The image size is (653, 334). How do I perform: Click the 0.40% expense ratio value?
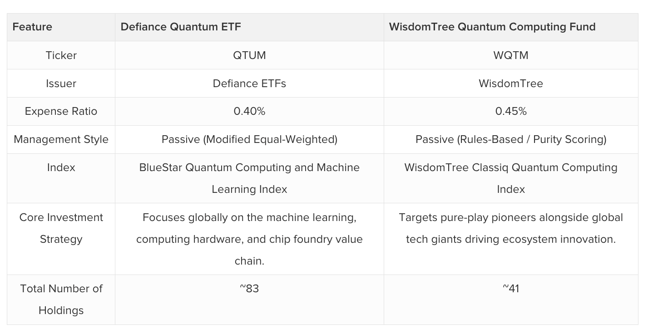pos(249,111)
